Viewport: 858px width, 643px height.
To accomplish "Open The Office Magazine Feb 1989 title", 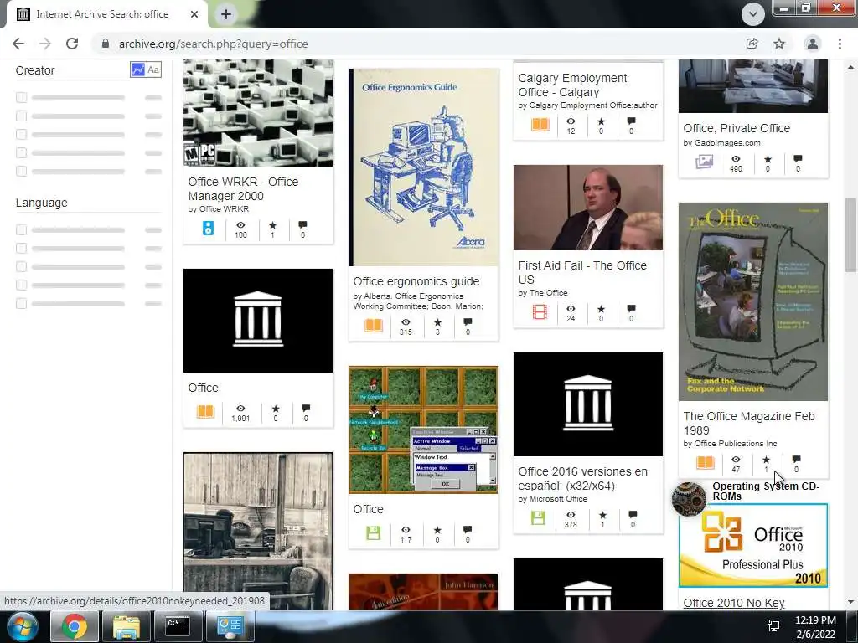I will [748, 423].
